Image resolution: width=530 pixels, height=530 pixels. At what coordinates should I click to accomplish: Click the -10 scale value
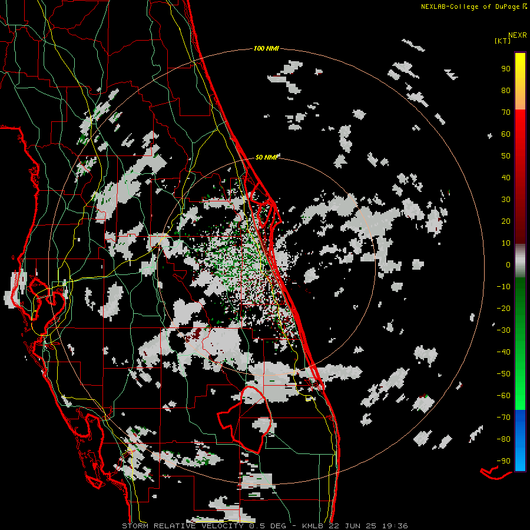(503, 287)
